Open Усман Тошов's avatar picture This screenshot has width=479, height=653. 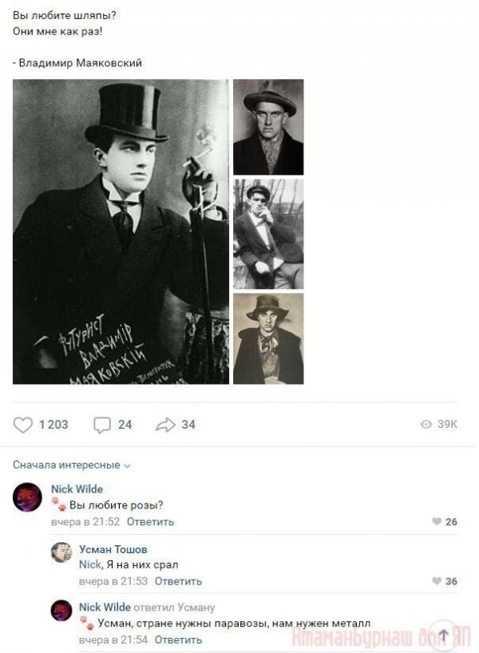pyautogui.click(x=61, y=552)
